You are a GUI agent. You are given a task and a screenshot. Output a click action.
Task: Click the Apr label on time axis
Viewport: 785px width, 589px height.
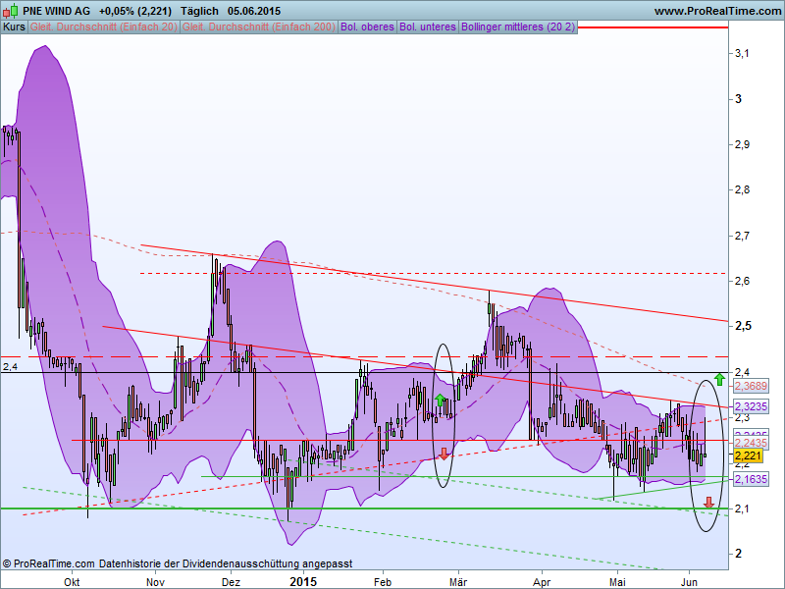pyautogui.click(x=542, y=582)
